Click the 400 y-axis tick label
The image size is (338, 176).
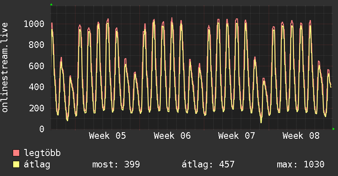pyautogui.click(x=37, y=87)
